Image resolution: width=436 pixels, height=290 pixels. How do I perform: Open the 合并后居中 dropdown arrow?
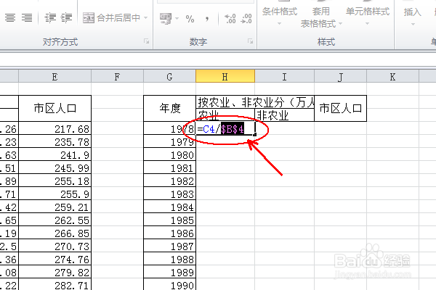(146, 17)
